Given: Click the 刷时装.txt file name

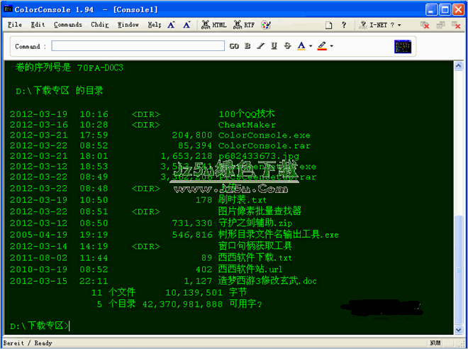Looking at the screenshot, I should [x=242, y=199].
